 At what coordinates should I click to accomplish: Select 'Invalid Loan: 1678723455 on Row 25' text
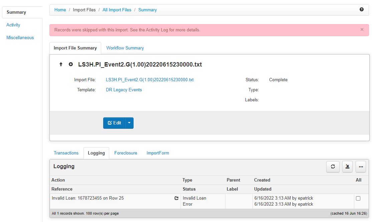(x=88, y=198)
